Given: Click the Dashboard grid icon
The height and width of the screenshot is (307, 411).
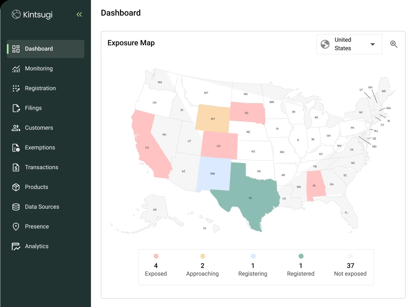Looking at the screenshot, I should [x=16, y=49].
